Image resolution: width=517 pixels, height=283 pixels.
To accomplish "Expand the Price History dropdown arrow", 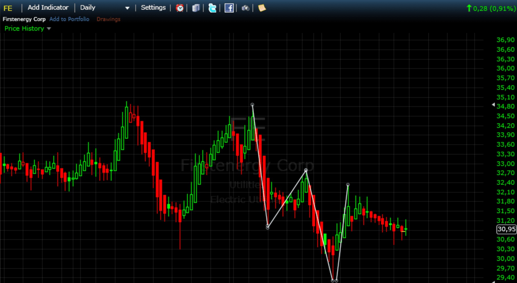I will [x=49, y=29].
